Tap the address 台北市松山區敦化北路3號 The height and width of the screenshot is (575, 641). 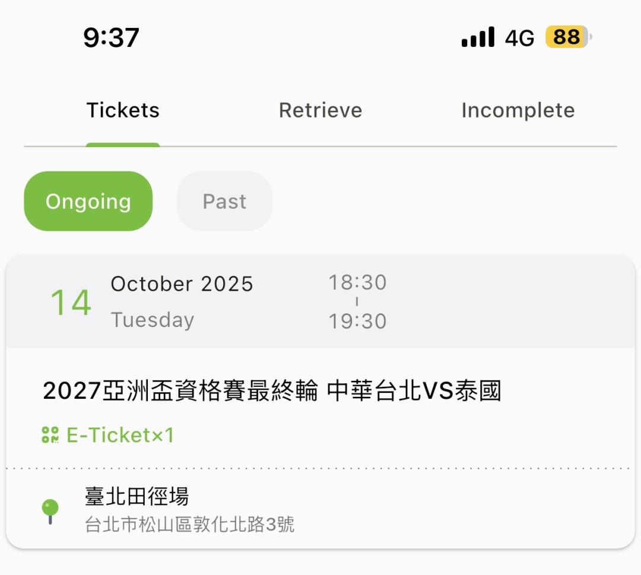pos(190,525)
